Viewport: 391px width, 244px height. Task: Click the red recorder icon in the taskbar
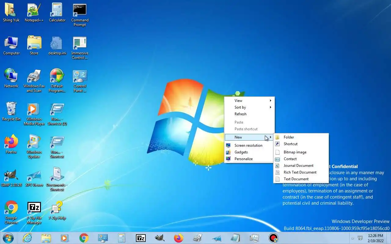[x=273, y=238]
